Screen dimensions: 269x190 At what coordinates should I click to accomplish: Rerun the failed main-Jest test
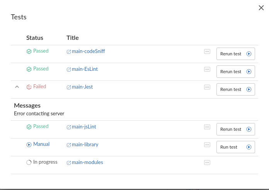point(235,89)
